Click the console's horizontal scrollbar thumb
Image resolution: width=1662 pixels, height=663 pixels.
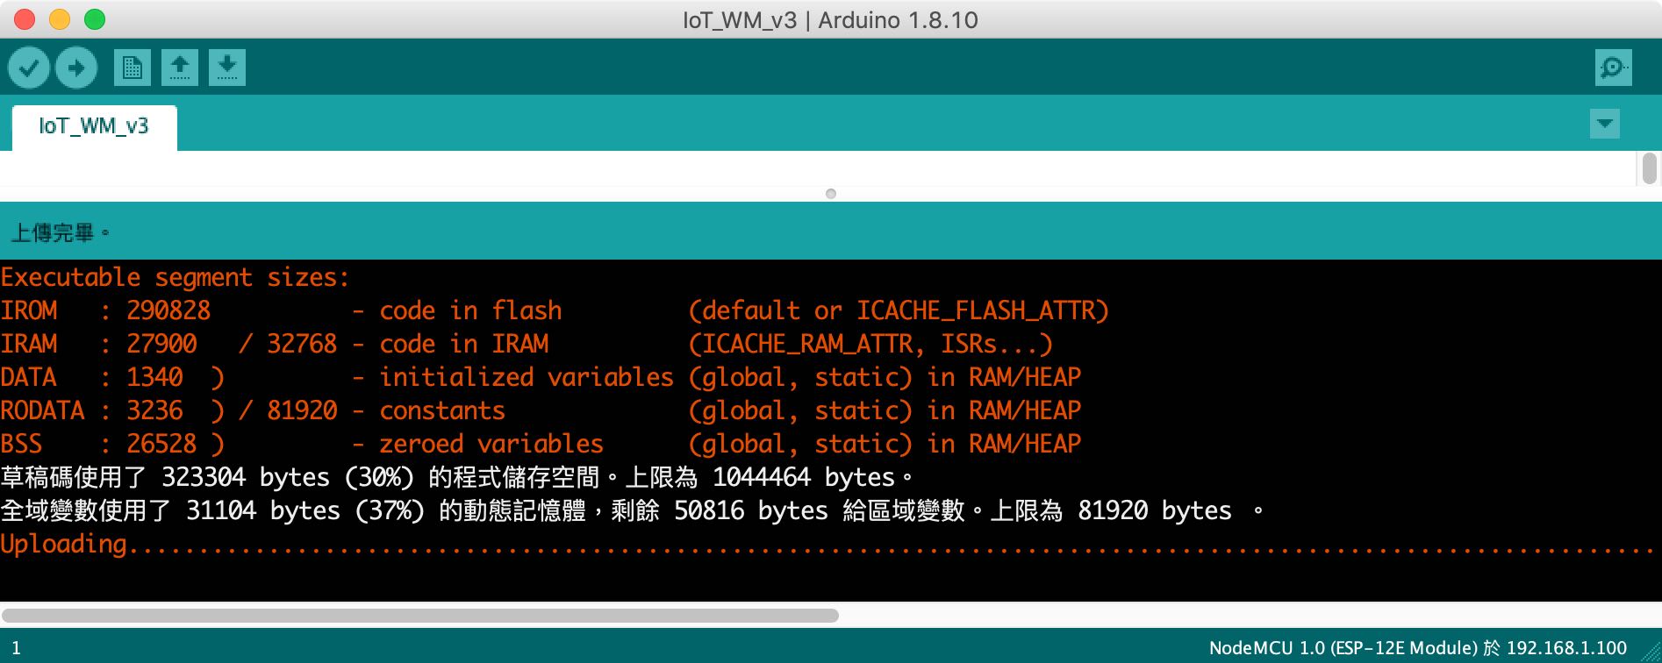pyautogui.click(x=419, y=616)
